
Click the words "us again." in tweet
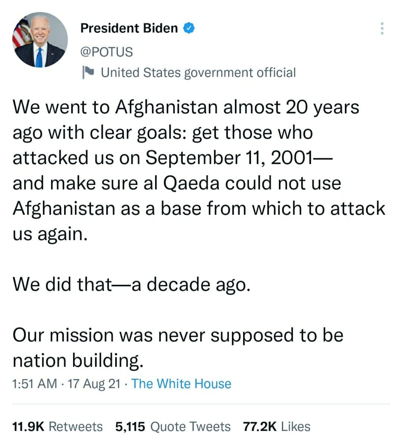point(50,234)
